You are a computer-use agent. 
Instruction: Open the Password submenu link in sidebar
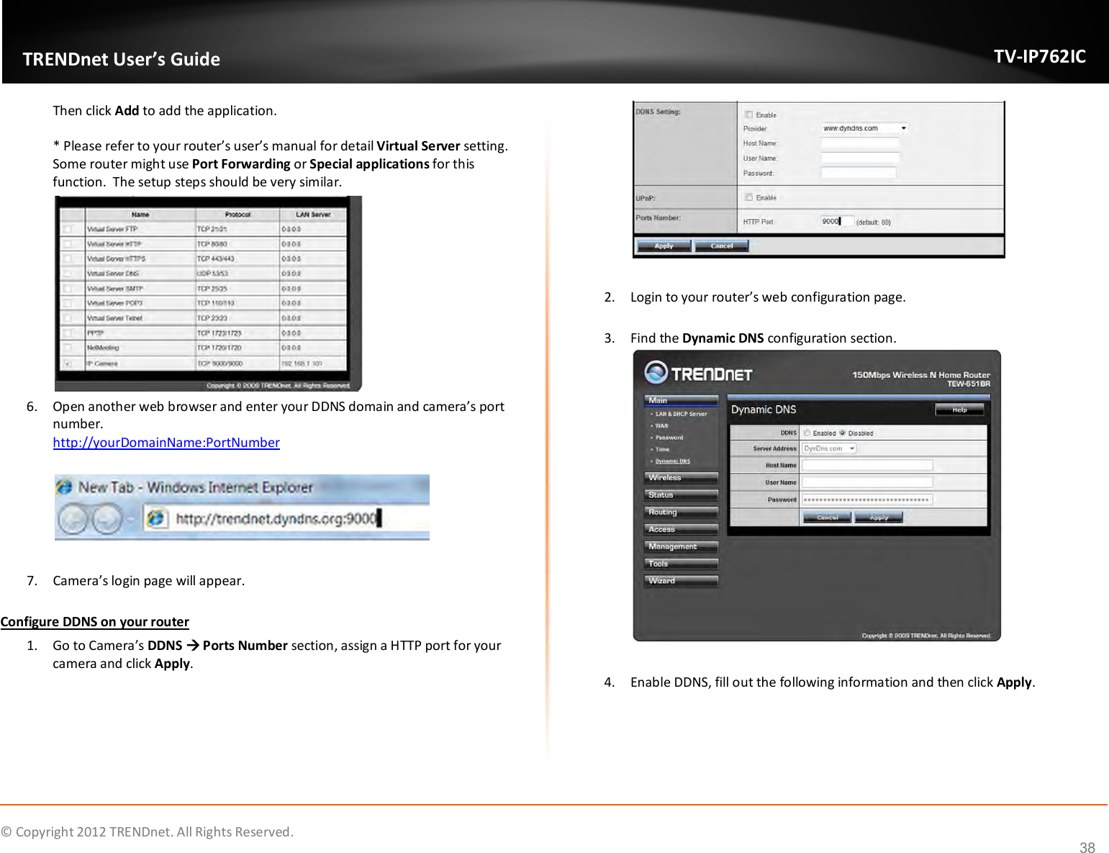click(x=669, y=437)
